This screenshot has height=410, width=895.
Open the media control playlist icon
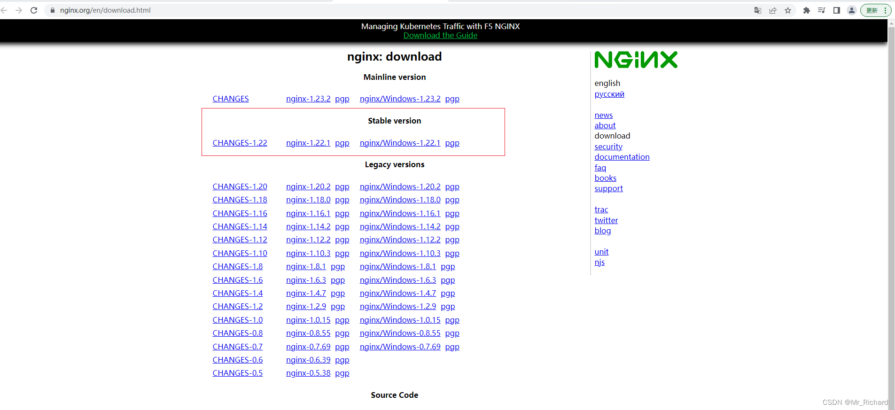[x=822, y=10]
